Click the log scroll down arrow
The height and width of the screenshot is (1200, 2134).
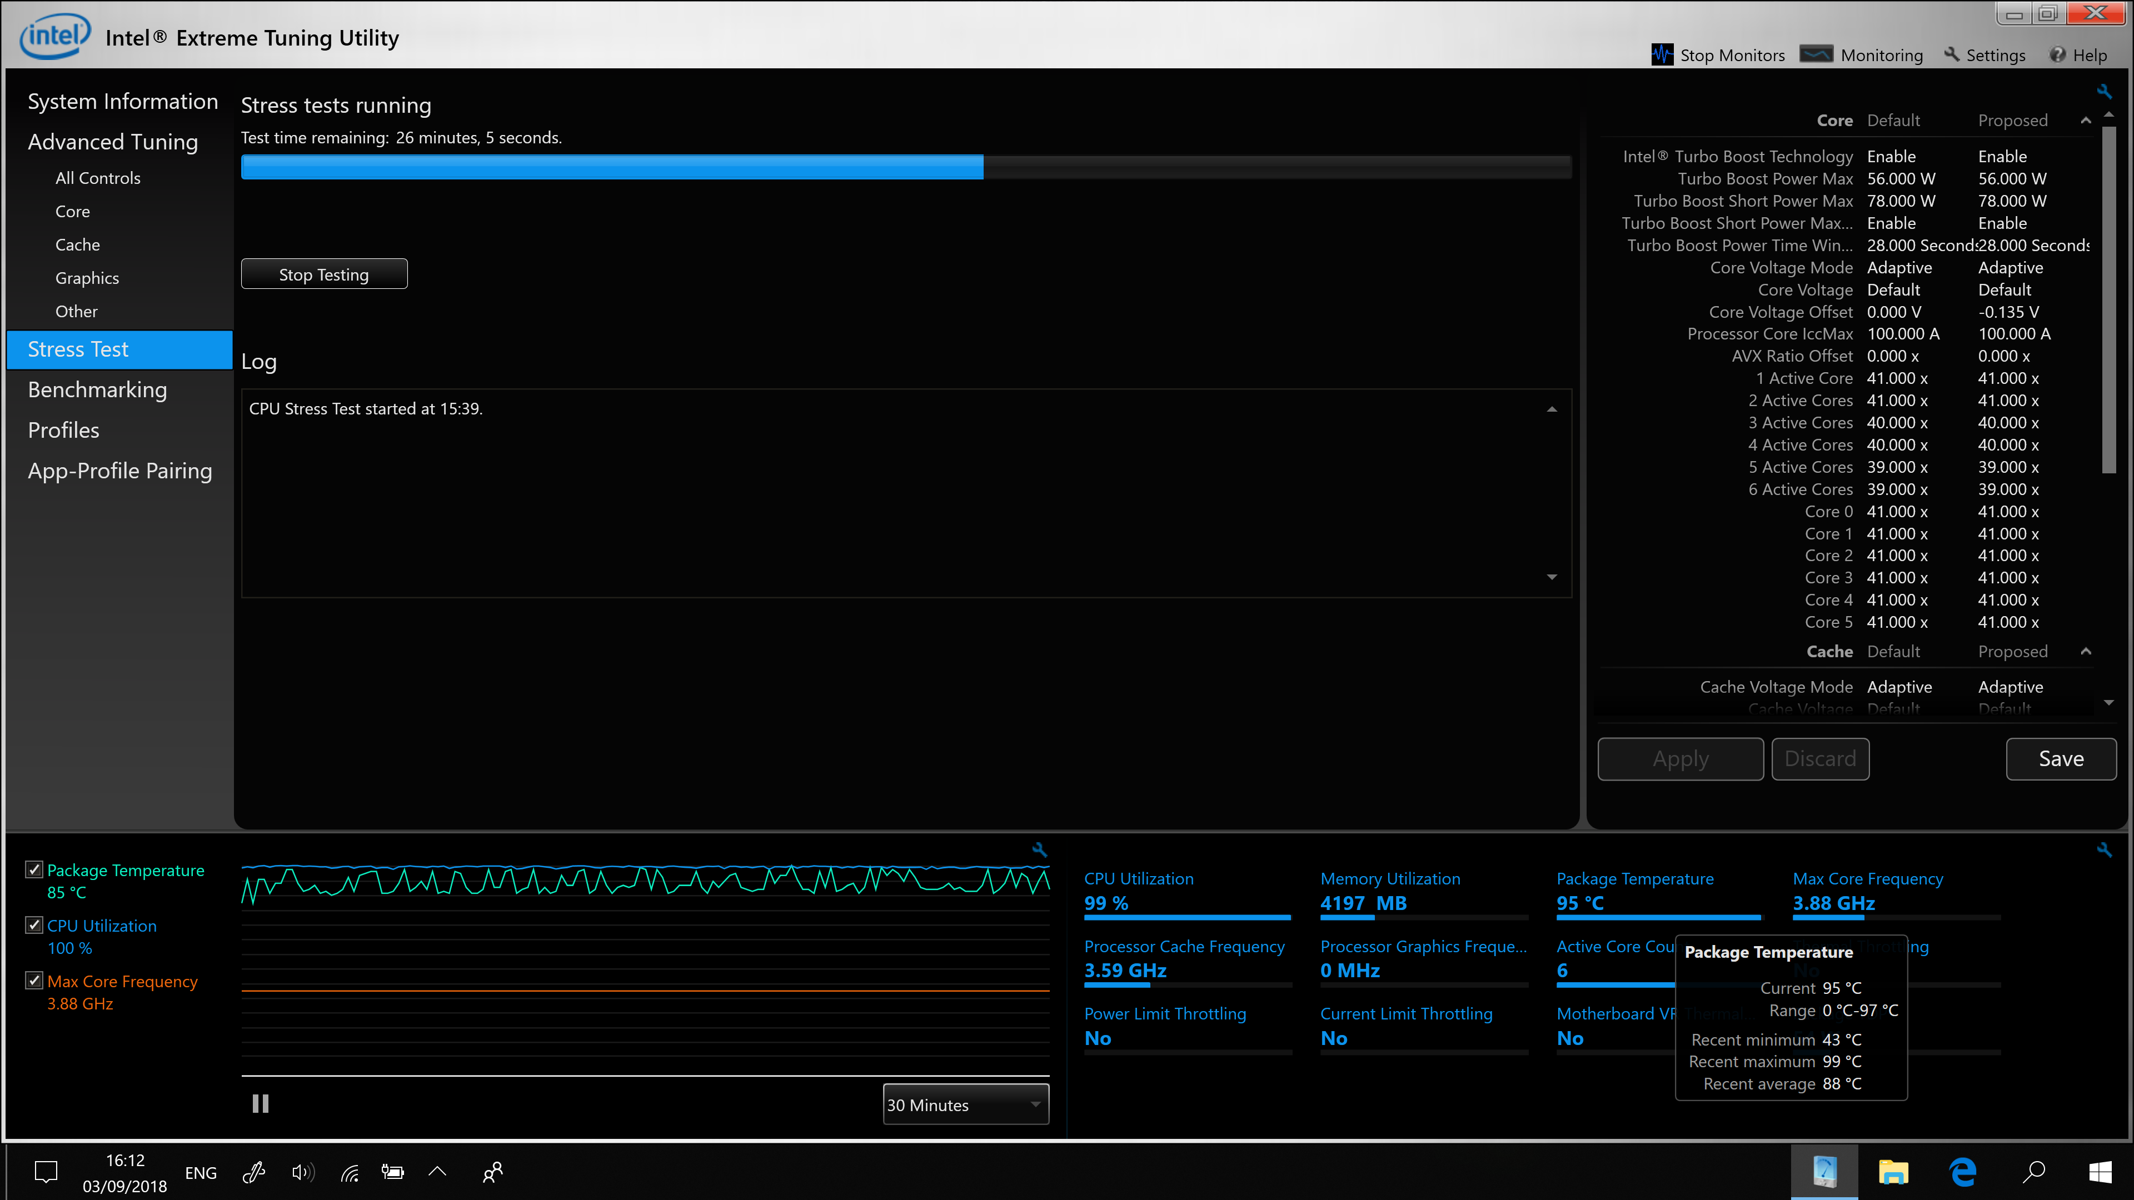[x=1552, y=577]
